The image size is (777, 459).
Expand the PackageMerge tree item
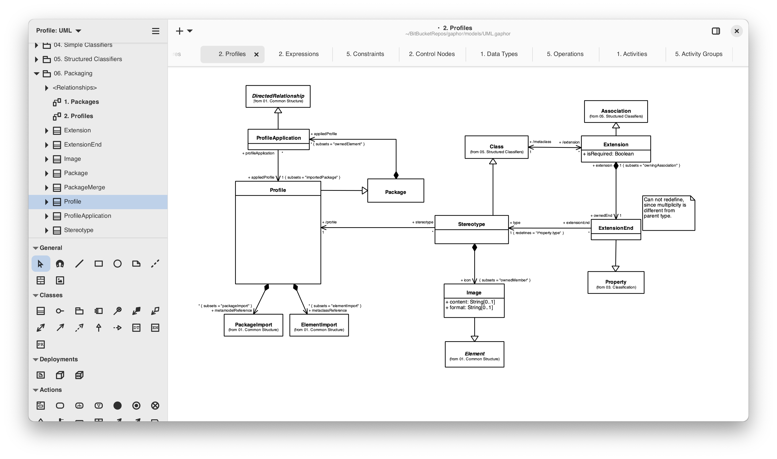coord(46,188)
